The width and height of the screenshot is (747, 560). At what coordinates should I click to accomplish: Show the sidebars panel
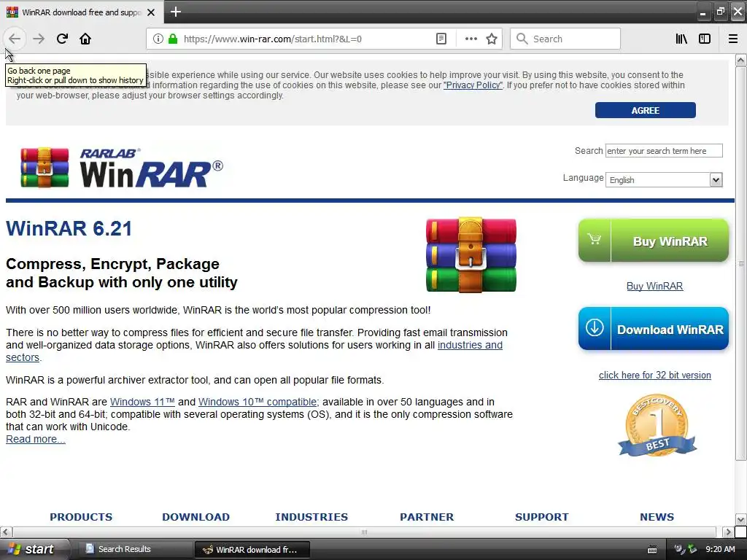tap(705, 39)
